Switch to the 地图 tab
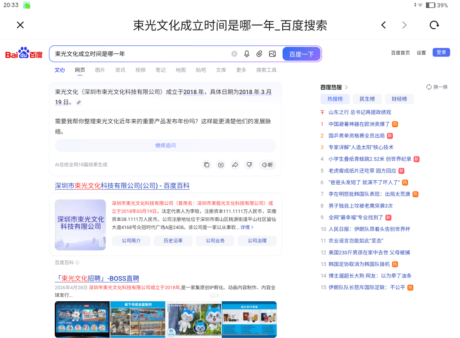This screenshot has width=460, height=338. [x=181, y=70]
